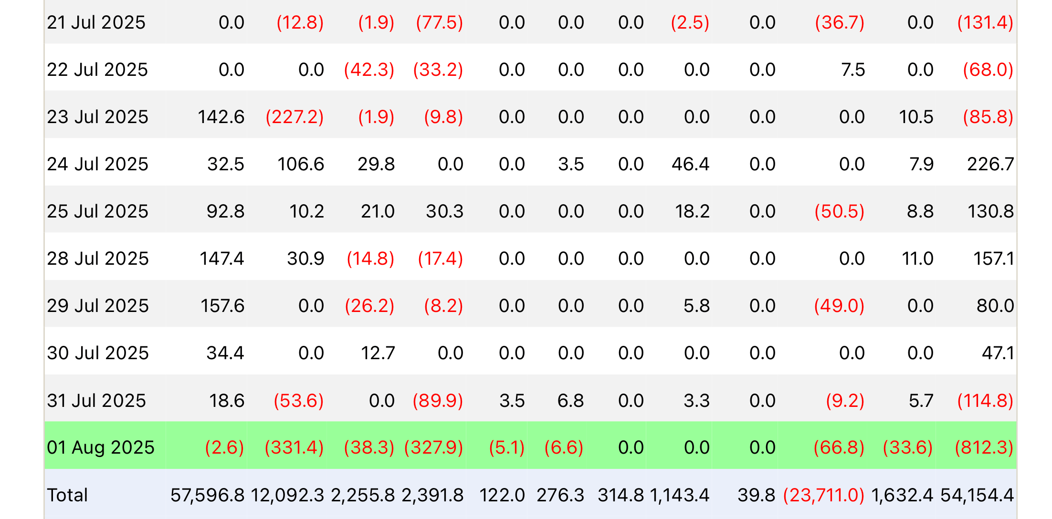
Task: Click (327.9) in the 01 Aug 2025 row
Action: [434, 447]
